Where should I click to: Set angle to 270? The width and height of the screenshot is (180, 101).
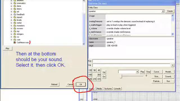pyautogui.click(x=94, y=79)
